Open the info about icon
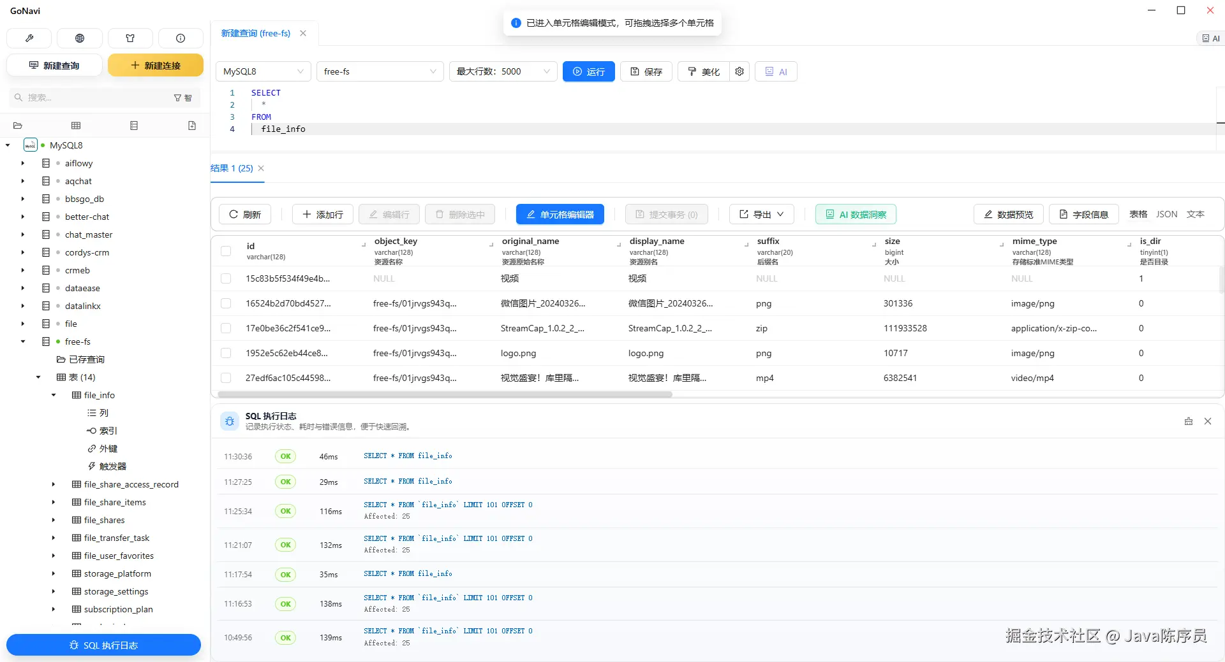 click(x=181, y=38)
